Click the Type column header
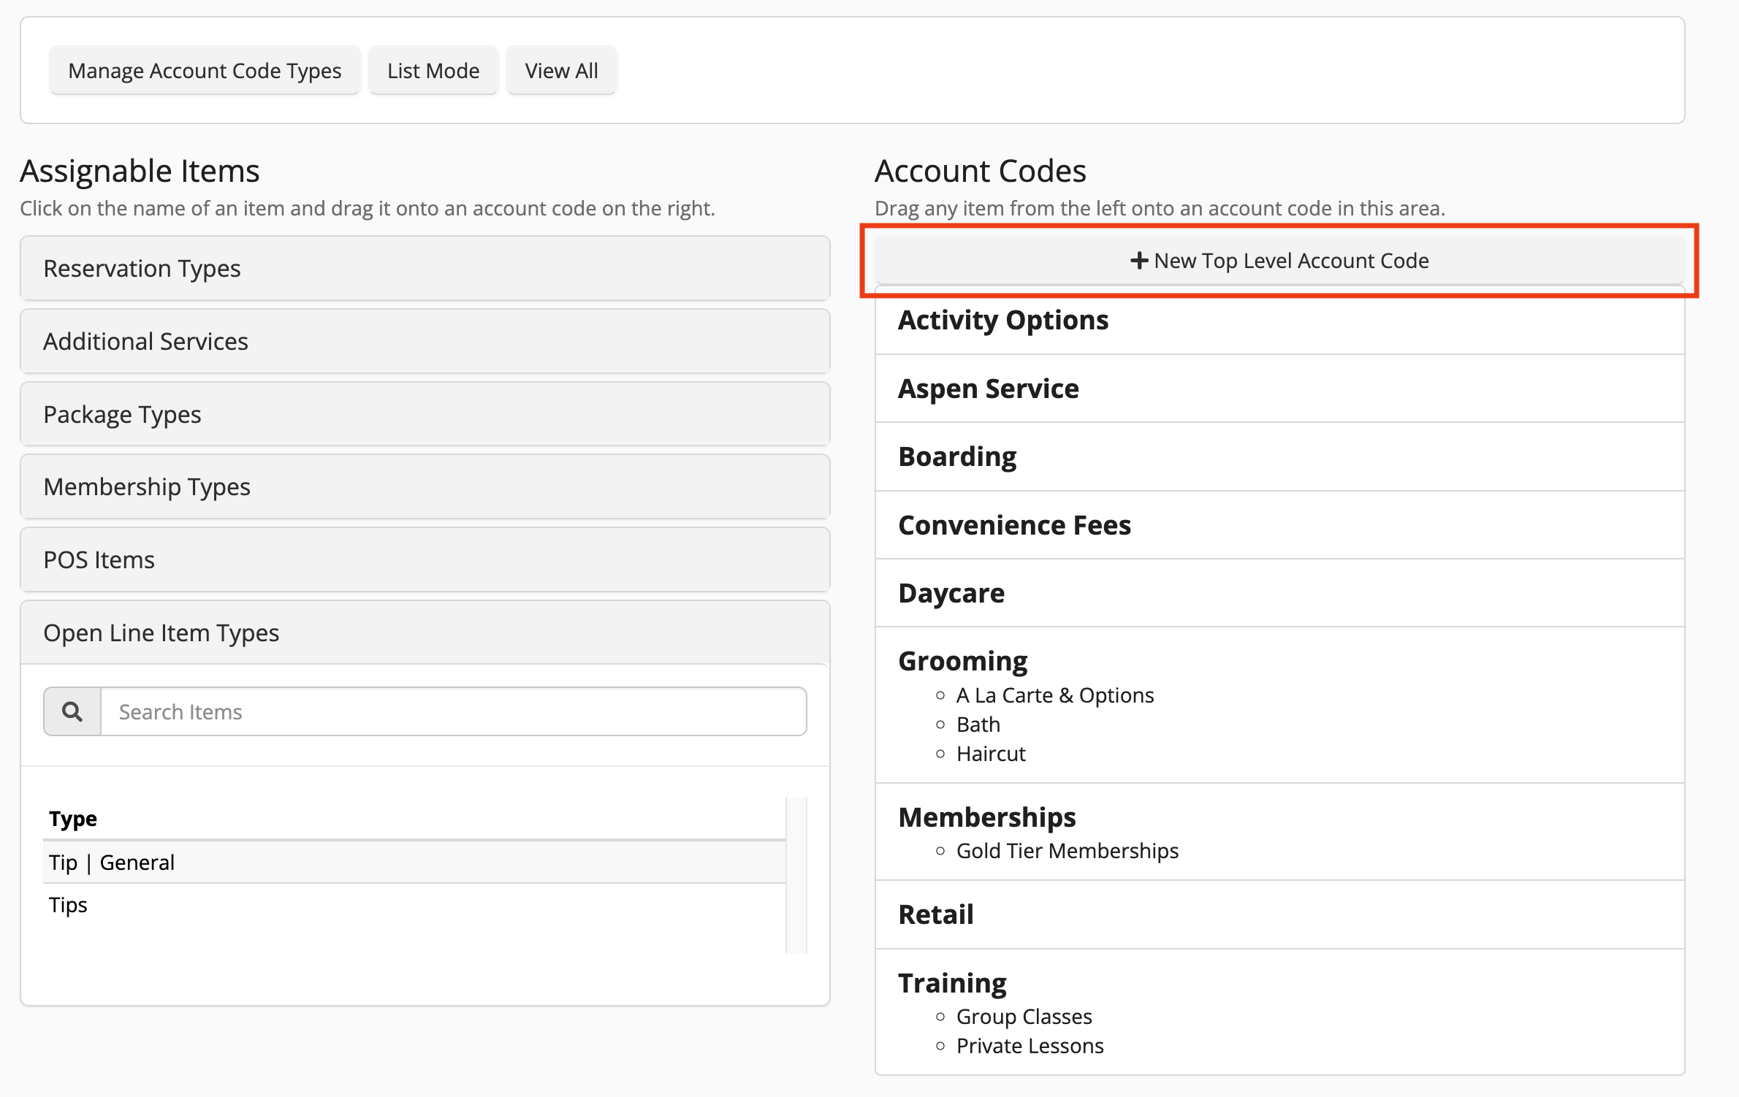Image resolution: width=1739 pixels, height=1097 pixels. coord(73,819)
